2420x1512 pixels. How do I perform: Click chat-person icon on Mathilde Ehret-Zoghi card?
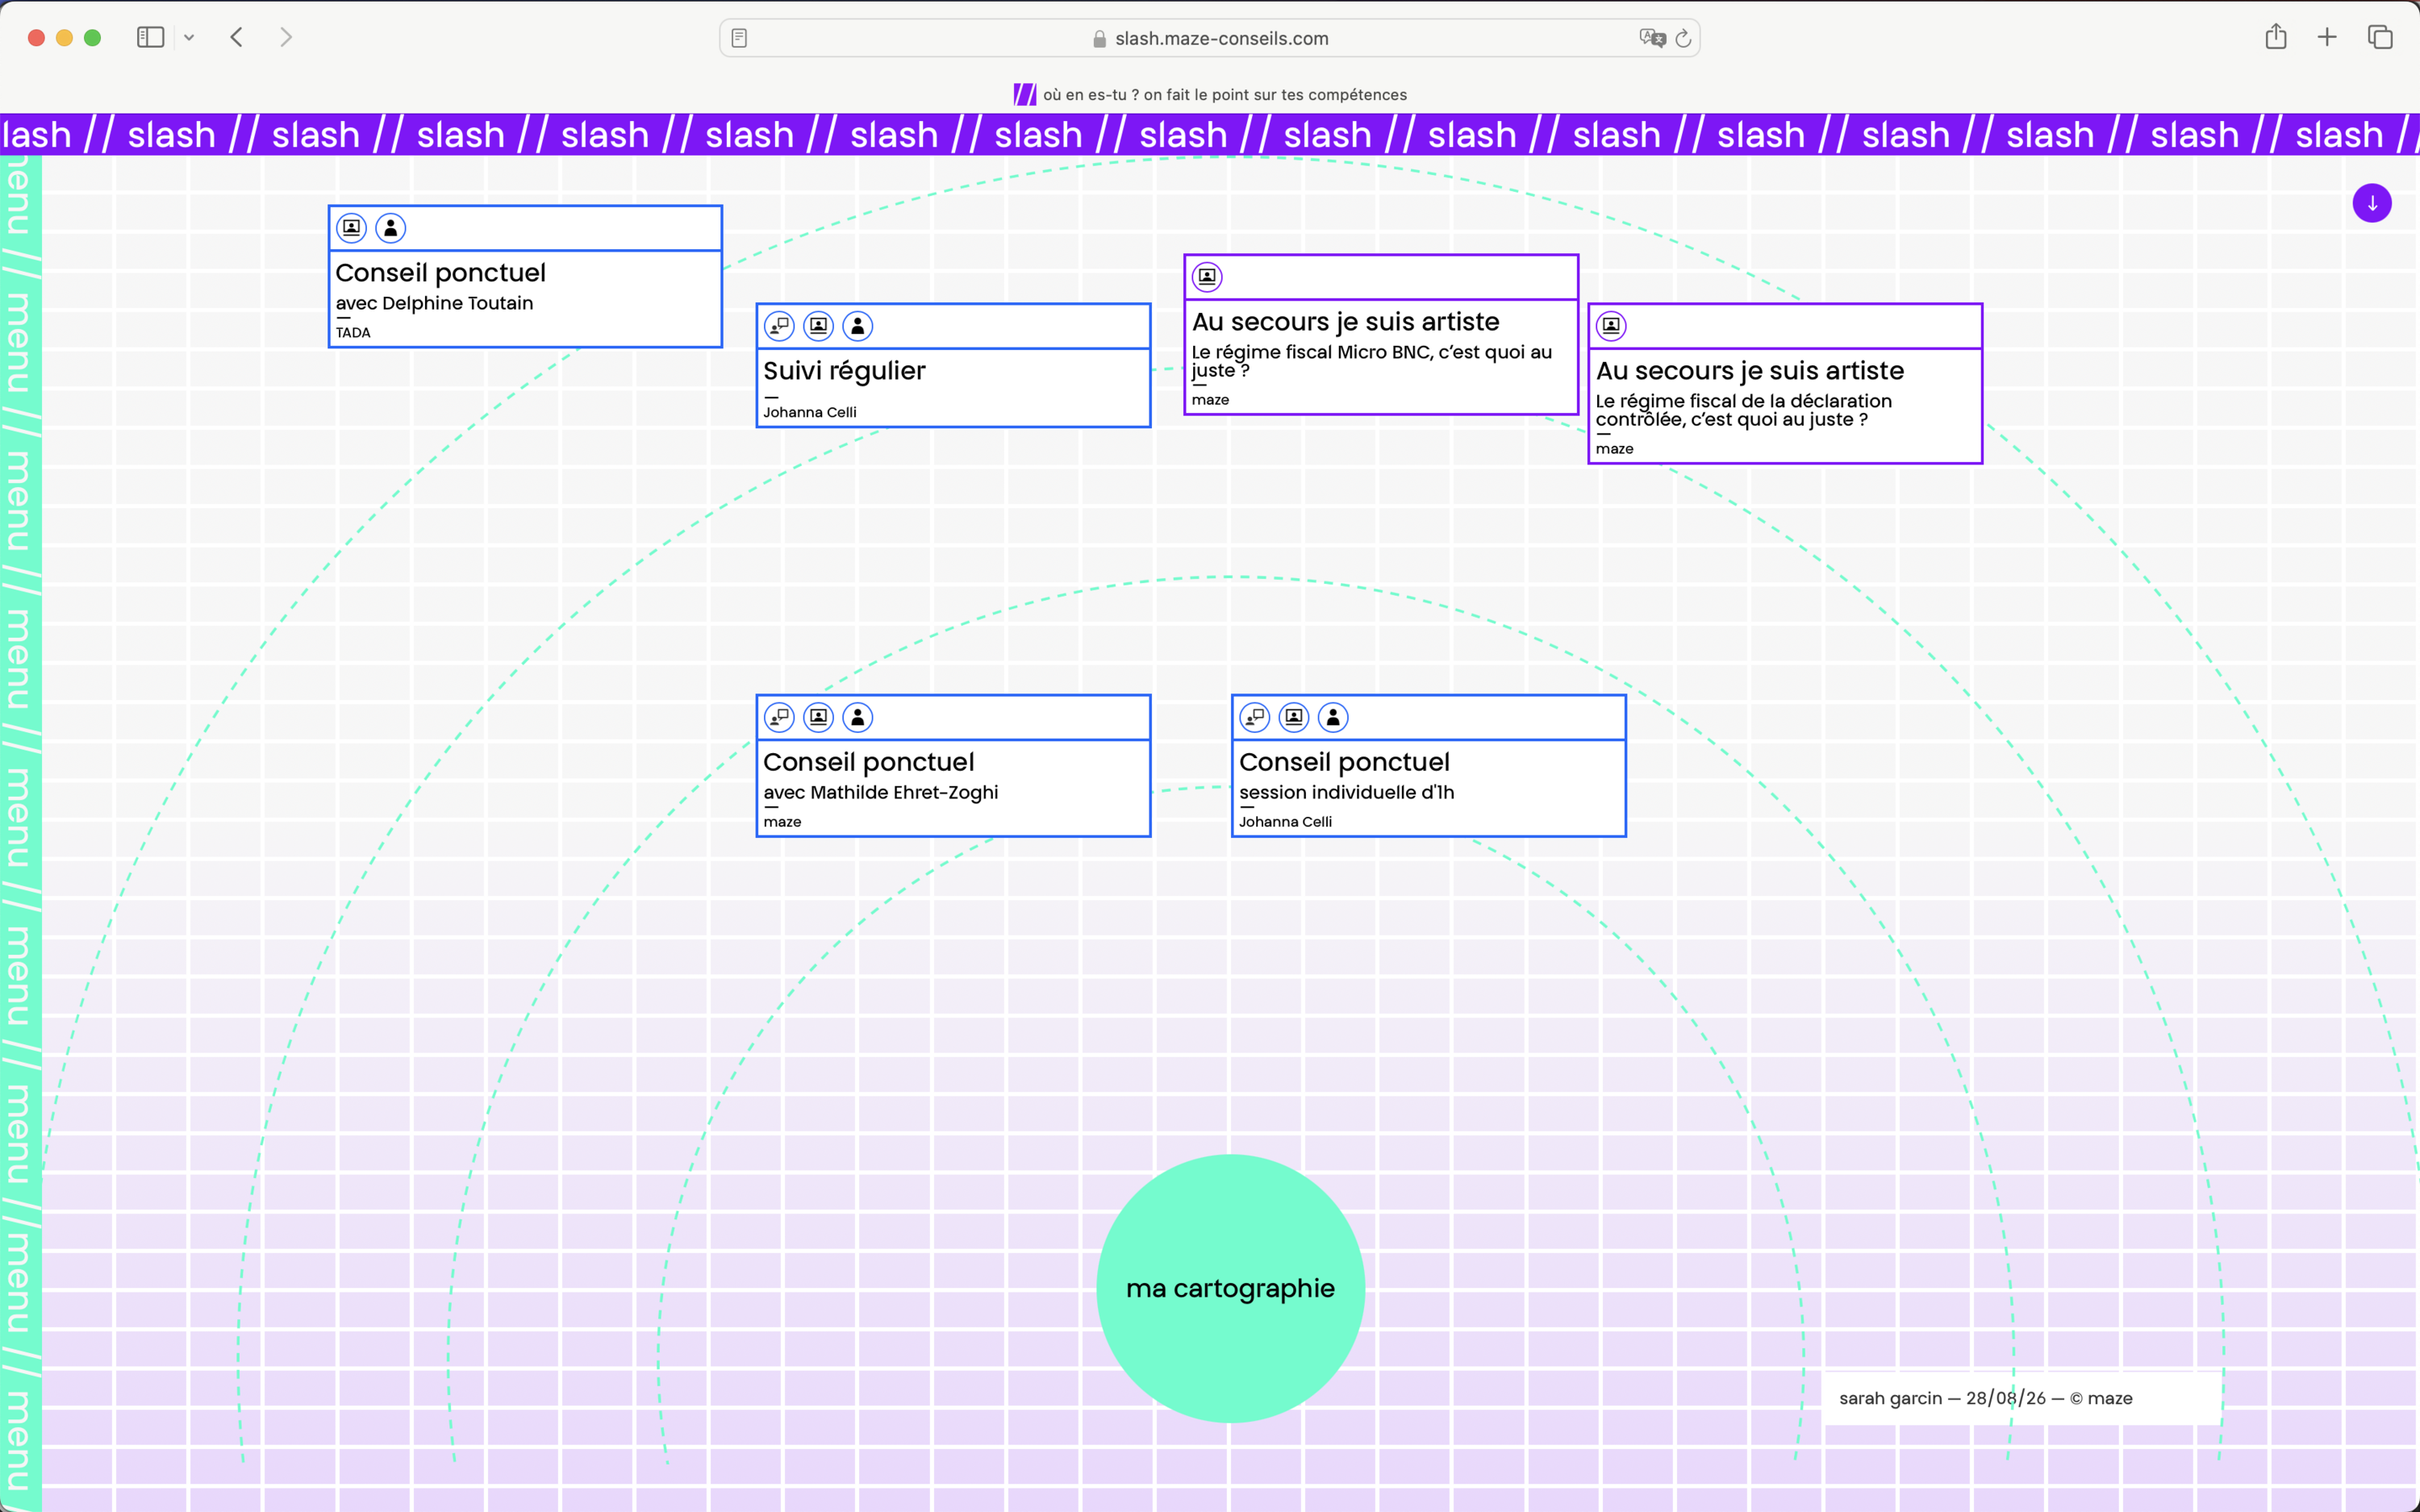pos(779,717)
